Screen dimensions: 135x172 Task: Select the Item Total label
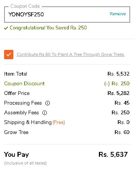coord(16,74)
